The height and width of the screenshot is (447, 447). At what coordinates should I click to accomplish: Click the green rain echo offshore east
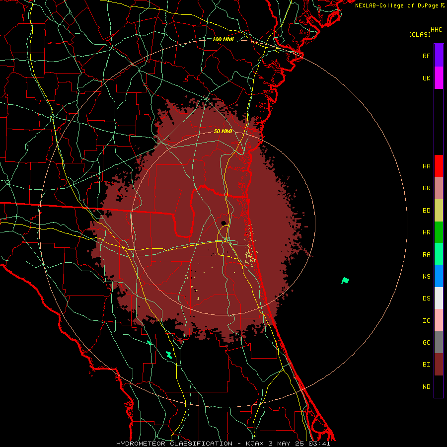click(345, 281)
